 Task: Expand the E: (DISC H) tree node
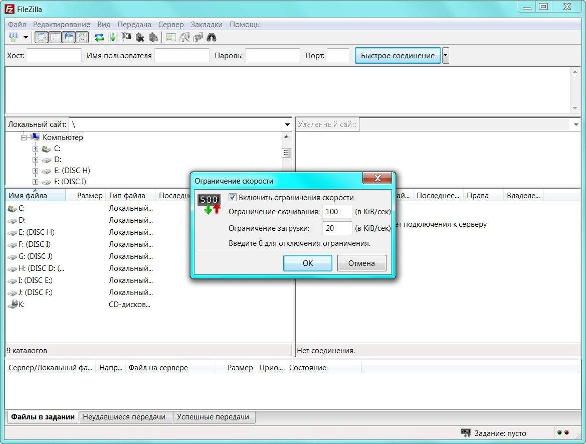coord(35,171)
